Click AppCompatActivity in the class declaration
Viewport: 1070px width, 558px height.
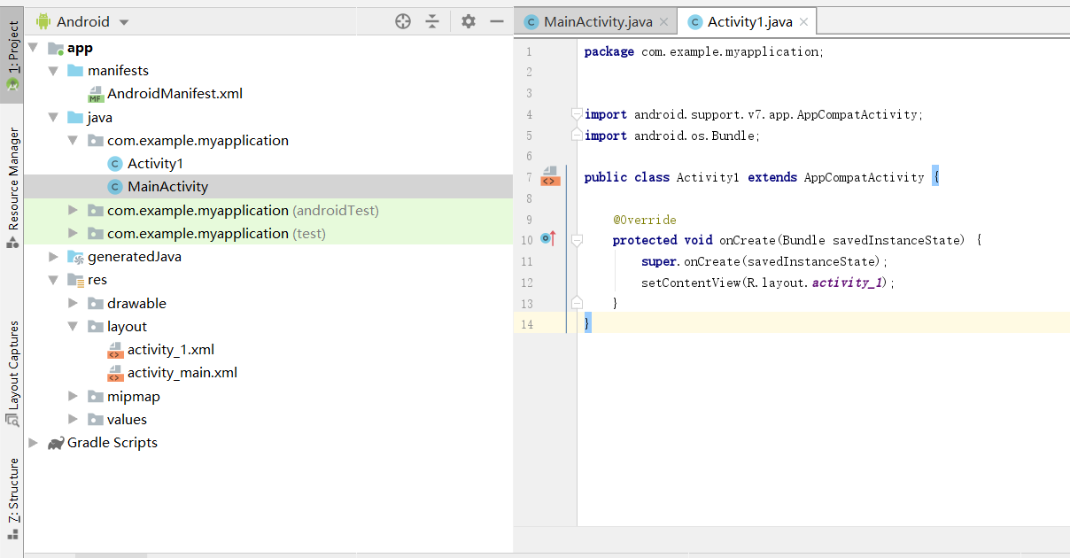[x=864, y=177]
